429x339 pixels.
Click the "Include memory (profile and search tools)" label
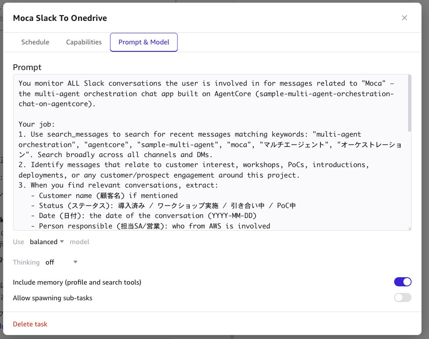(77, 282)
